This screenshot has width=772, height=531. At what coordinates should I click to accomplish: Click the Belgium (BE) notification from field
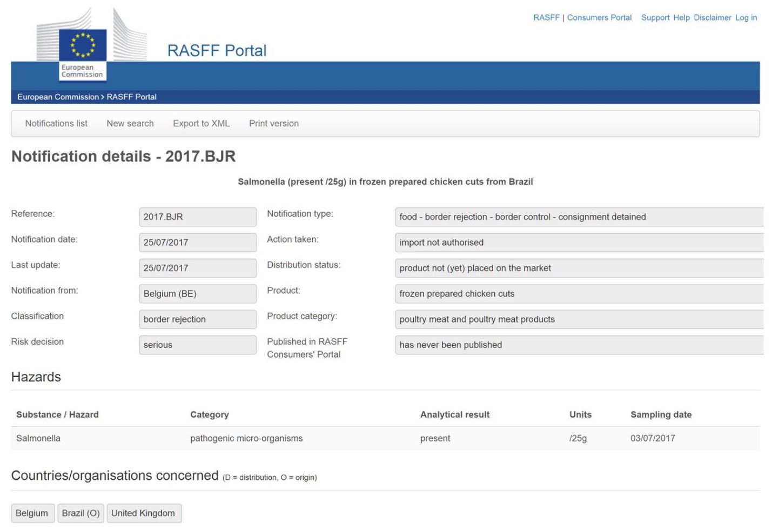[x=198, y=293]
